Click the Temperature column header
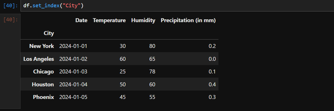Image resolution: width=334 pixels, height=111 pixels. point(109,20)
